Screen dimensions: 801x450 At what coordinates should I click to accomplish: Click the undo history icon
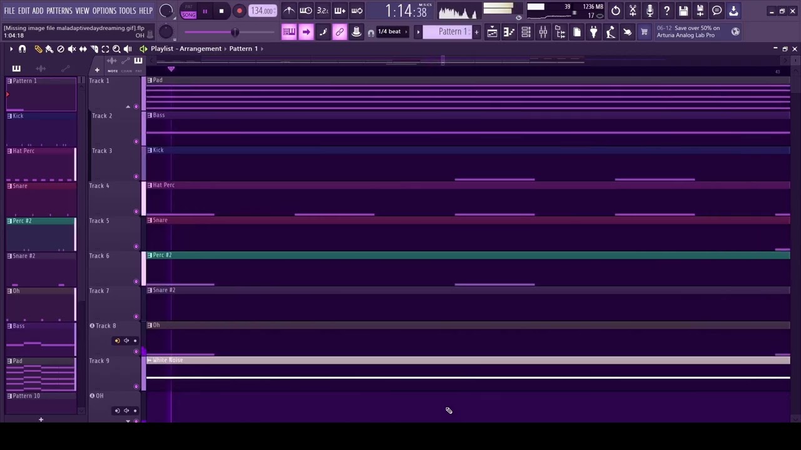coord(616,11)
